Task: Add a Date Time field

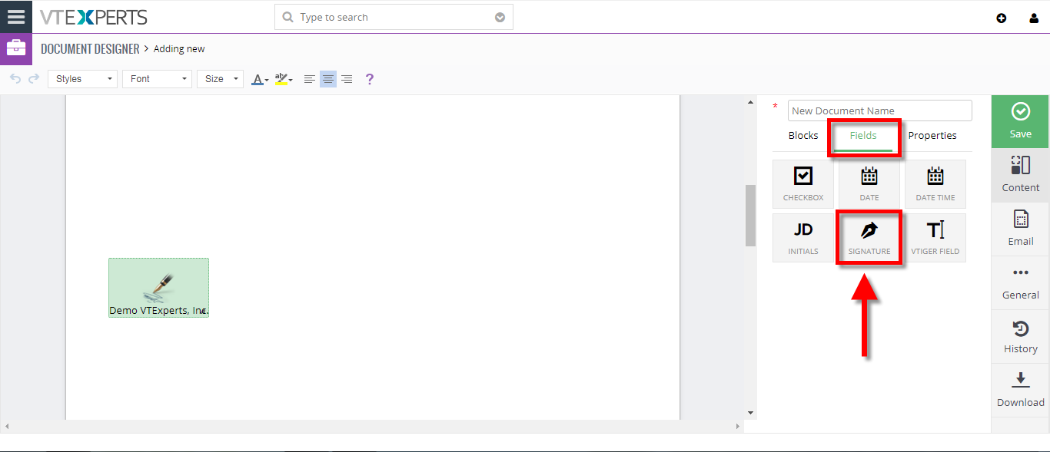Action: coord(935,184)
